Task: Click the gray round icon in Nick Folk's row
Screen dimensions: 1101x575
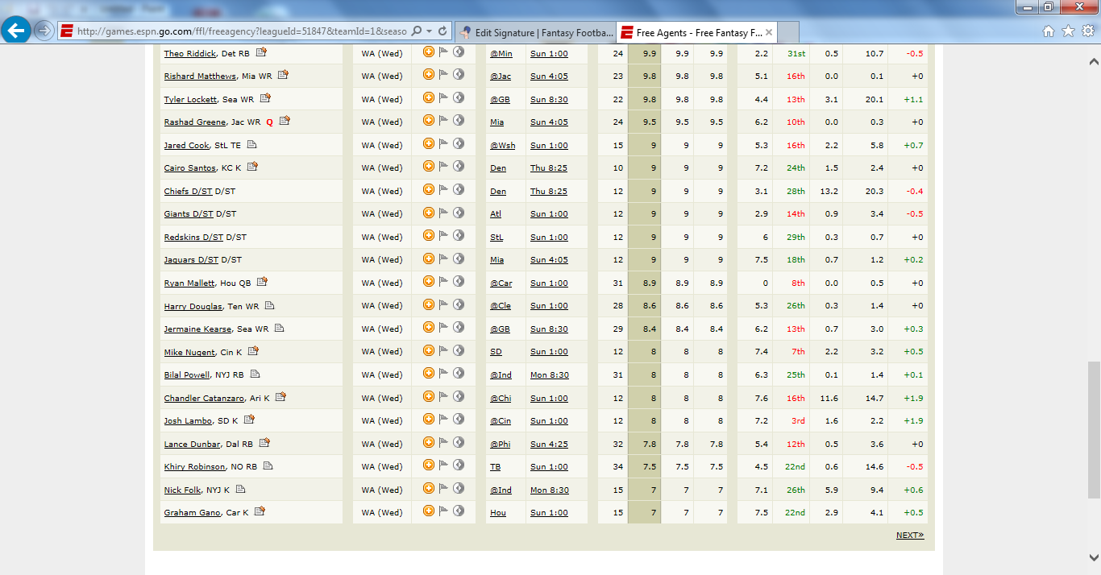Action: pyautogui.click(x=459, y=489)
